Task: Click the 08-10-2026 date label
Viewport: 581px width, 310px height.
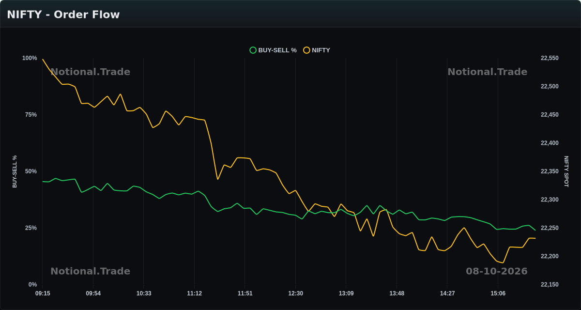Action: (x=497, y=271)
